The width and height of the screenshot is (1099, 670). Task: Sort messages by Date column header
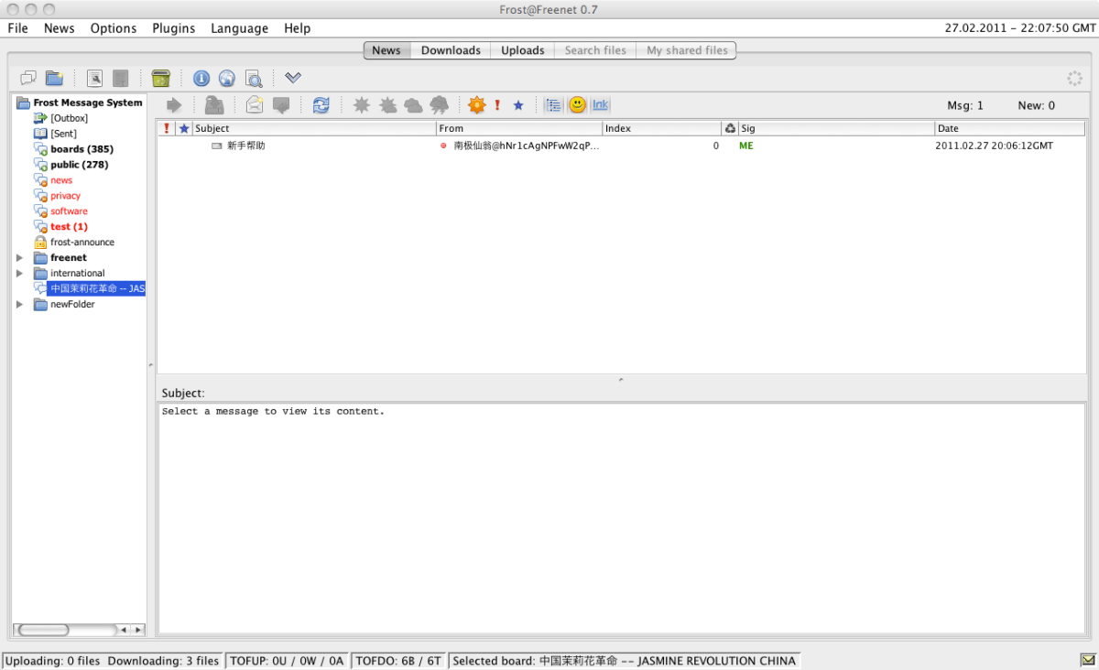(1009, 128)
